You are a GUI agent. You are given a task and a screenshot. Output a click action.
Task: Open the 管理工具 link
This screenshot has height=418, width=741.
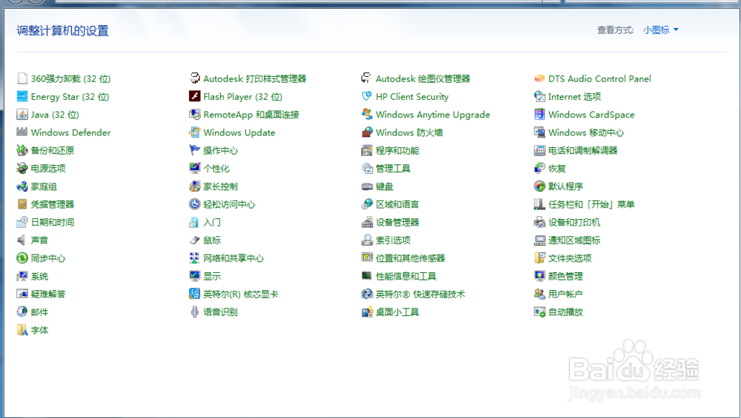pos(393,169)
